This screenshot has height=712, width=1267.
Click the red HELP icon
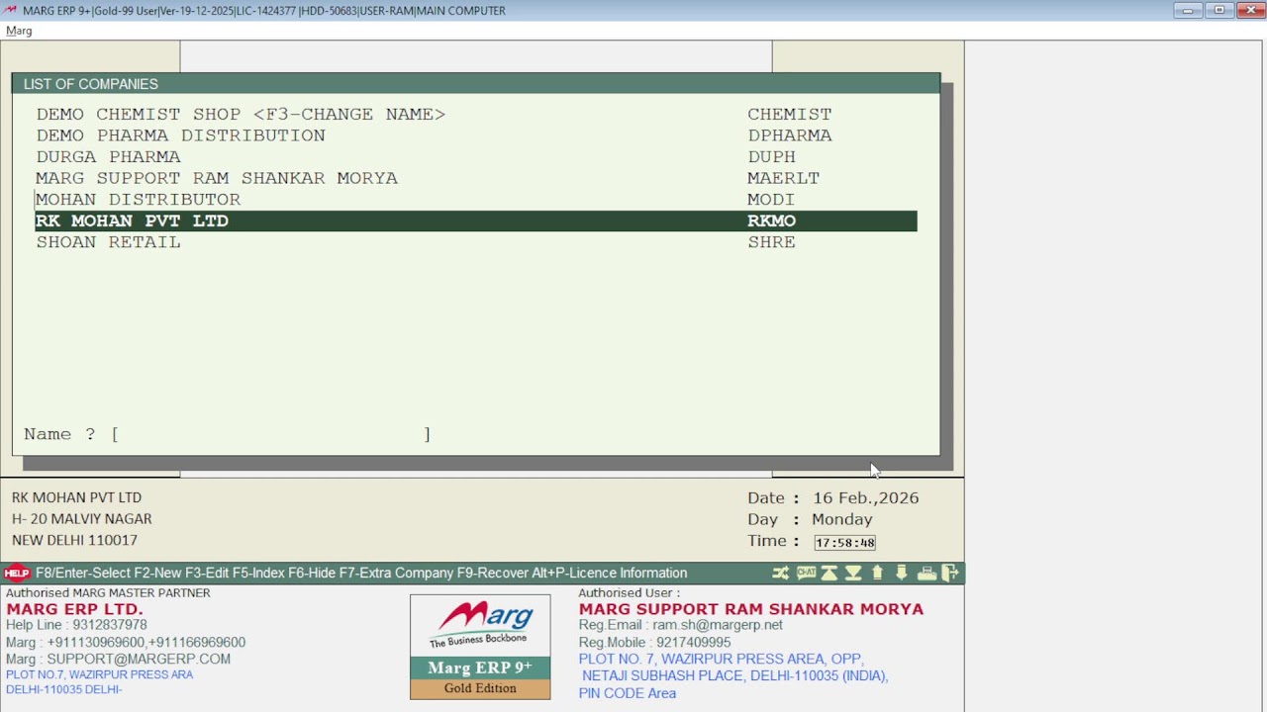point(17,573)
